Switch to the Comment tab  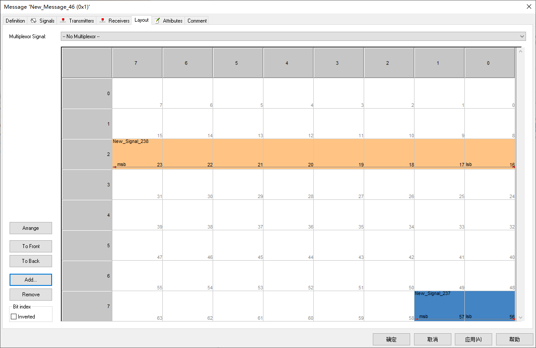(197, 21)
